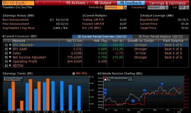Open Current Multiples section
Screen dimensions: 191x113
95,16
